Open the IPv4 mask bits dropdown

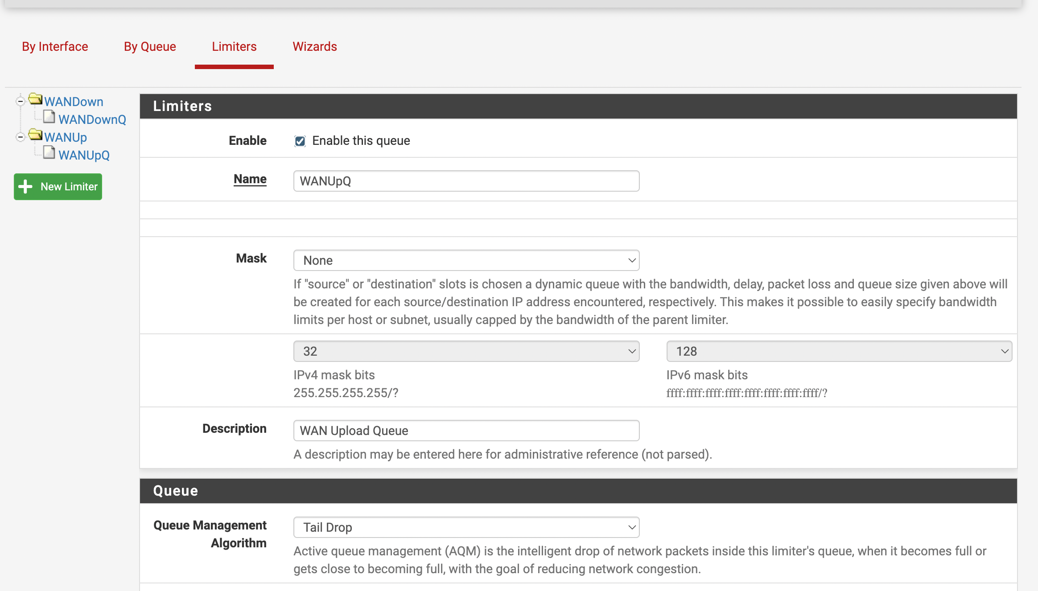(466, 351)
